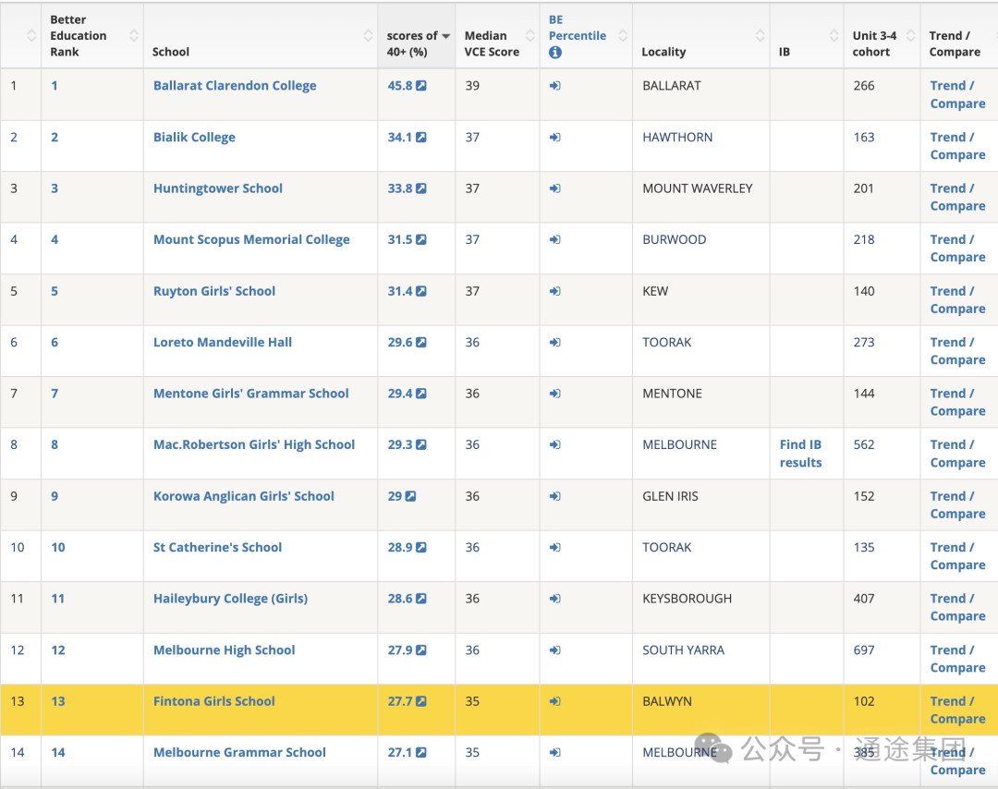Open score details icon beside 29.3
This screenshot has width=998, height=789.
[x=421, y=444]
